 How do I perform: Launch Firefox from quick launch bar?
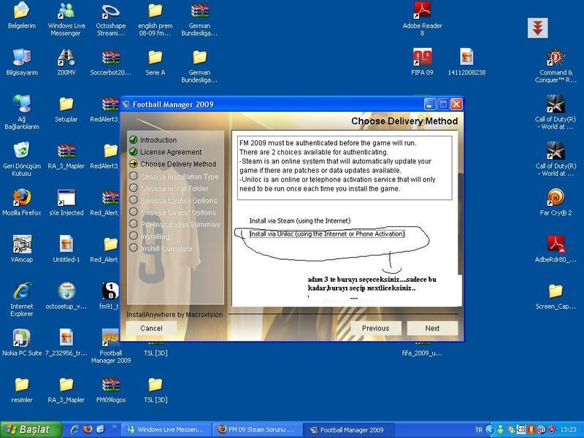click(x=88, y=429)
